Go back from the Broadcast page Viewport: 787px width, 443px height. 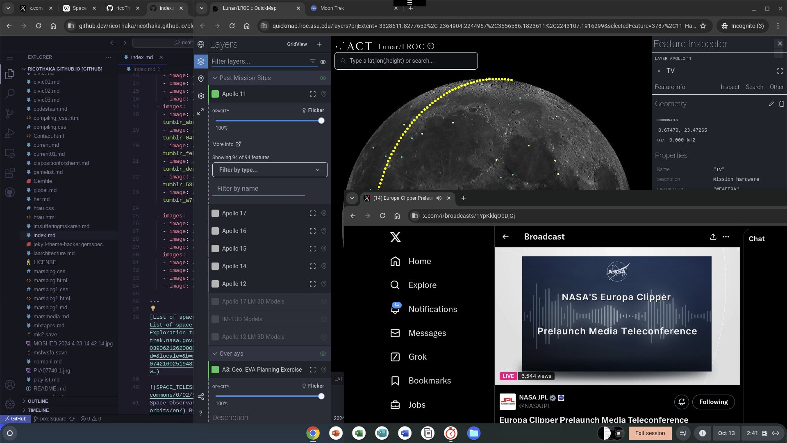point(505,237)
